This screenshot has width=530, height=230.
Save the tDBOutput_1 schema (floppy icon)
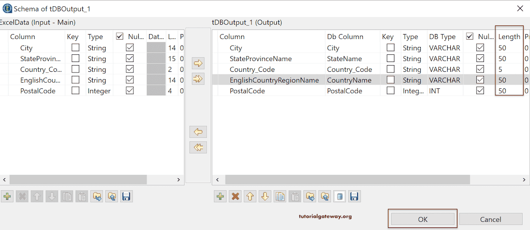(354, 196)
